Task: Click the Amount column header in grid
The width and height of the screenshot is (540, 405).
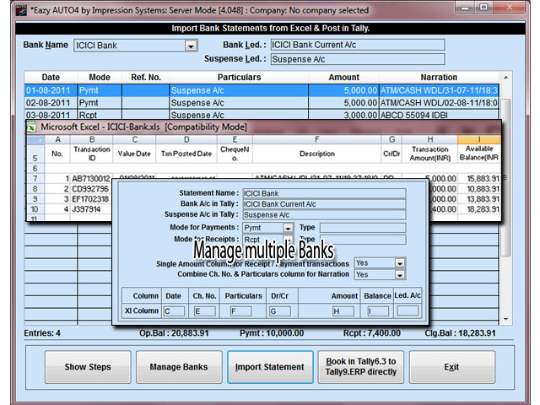Action: pyautogui.click(x=343, y=78)
